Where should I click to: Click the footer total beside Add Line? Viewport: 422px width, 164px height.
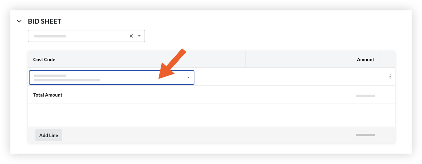coord(365,135)
